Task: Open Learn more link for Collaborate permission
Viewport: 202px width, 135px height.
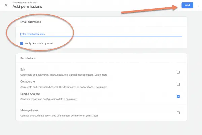Action: [x=101, y=87]
